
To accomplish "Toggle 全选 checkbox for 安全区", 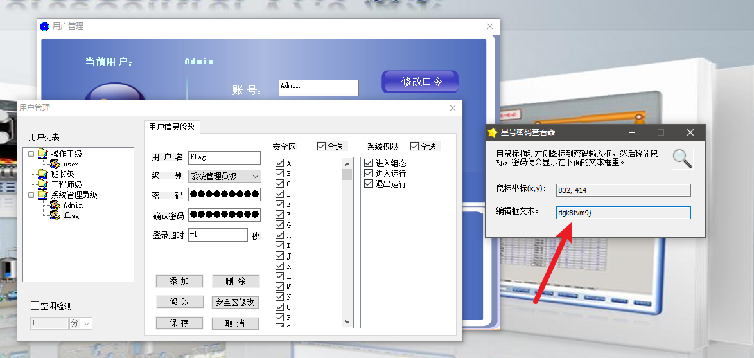I will tap(322, 147).
